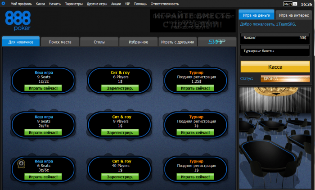Open the SNAP tab
This screenshot has width=315, height=190.
click(217, 42)
